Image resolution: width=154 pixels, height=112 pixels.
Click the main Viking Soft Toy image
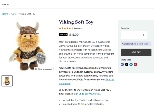tap(27, 46)
